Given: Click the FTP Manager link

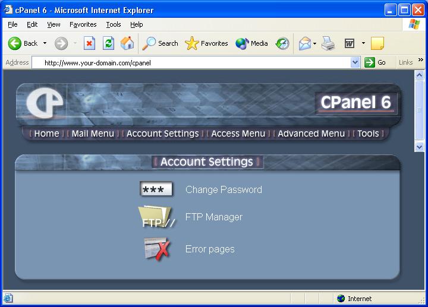Looking at the screenshot, I should (x=214, y=217).
